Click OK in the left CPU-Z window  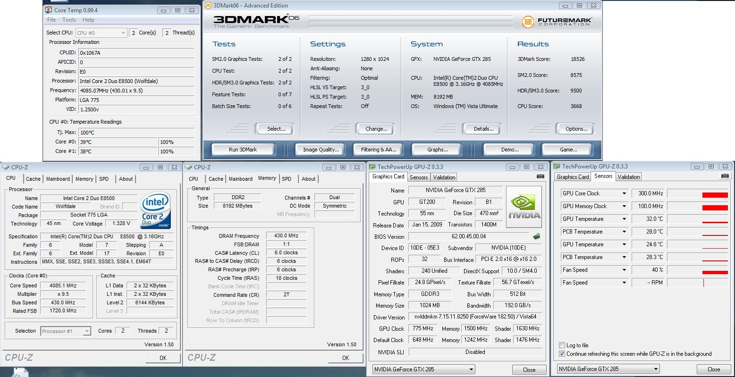(163, 358)
